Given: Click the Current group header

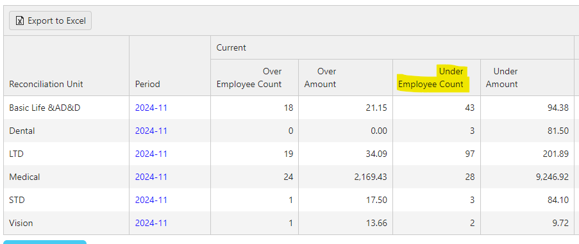Looking at the screenshot, I should click(231, 47).
